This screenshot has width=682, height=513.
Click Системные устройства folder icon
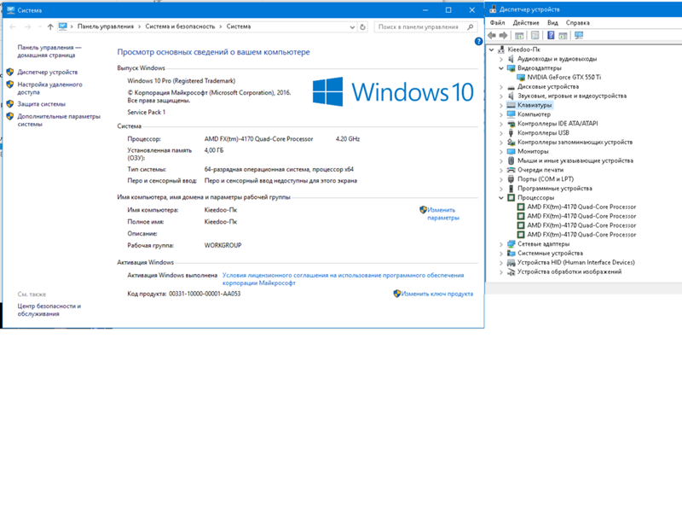click(511, 253)
